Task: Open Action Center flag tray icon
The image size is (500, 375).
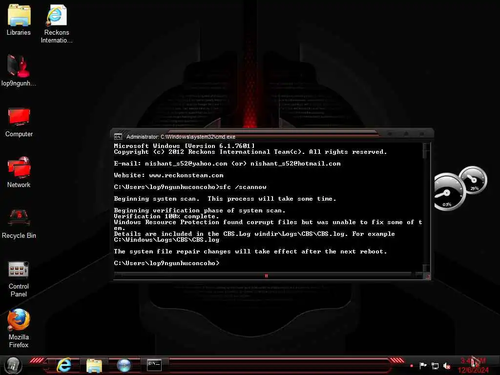Action: click(x=423, y=365)
